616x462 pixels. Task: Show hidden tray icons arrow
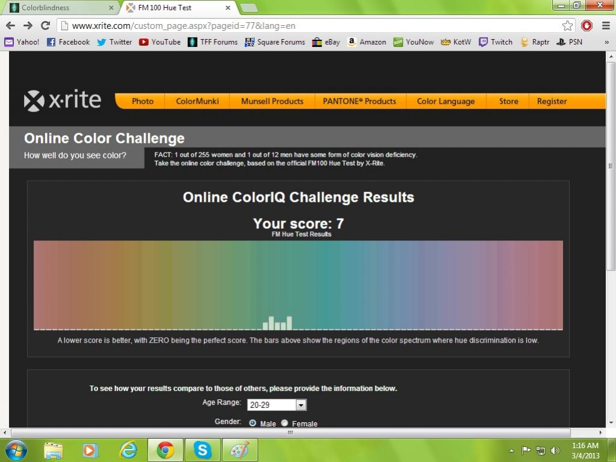[x=511, y=451]
